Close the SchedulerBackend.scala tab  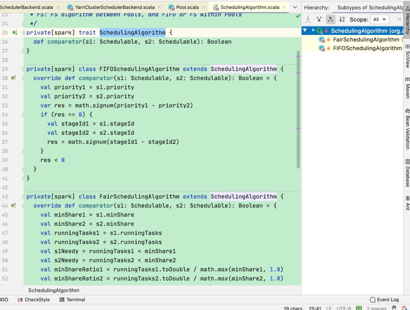coord(58,7)
